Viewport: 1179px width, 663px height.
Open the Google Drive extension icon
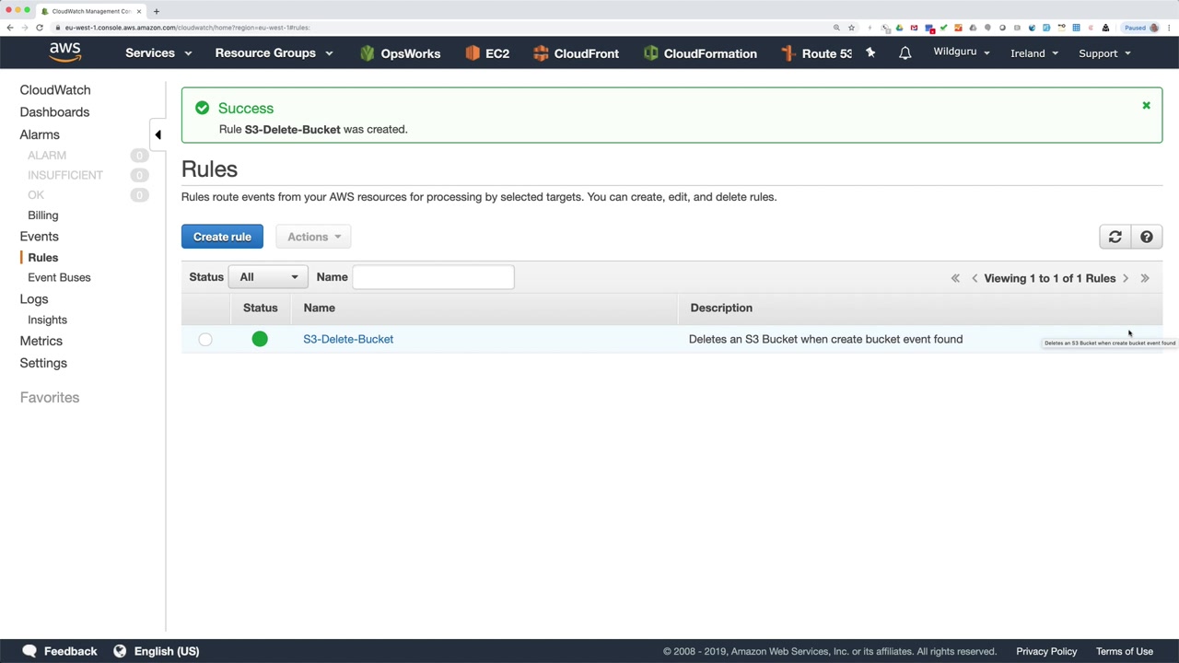point(899,28)
